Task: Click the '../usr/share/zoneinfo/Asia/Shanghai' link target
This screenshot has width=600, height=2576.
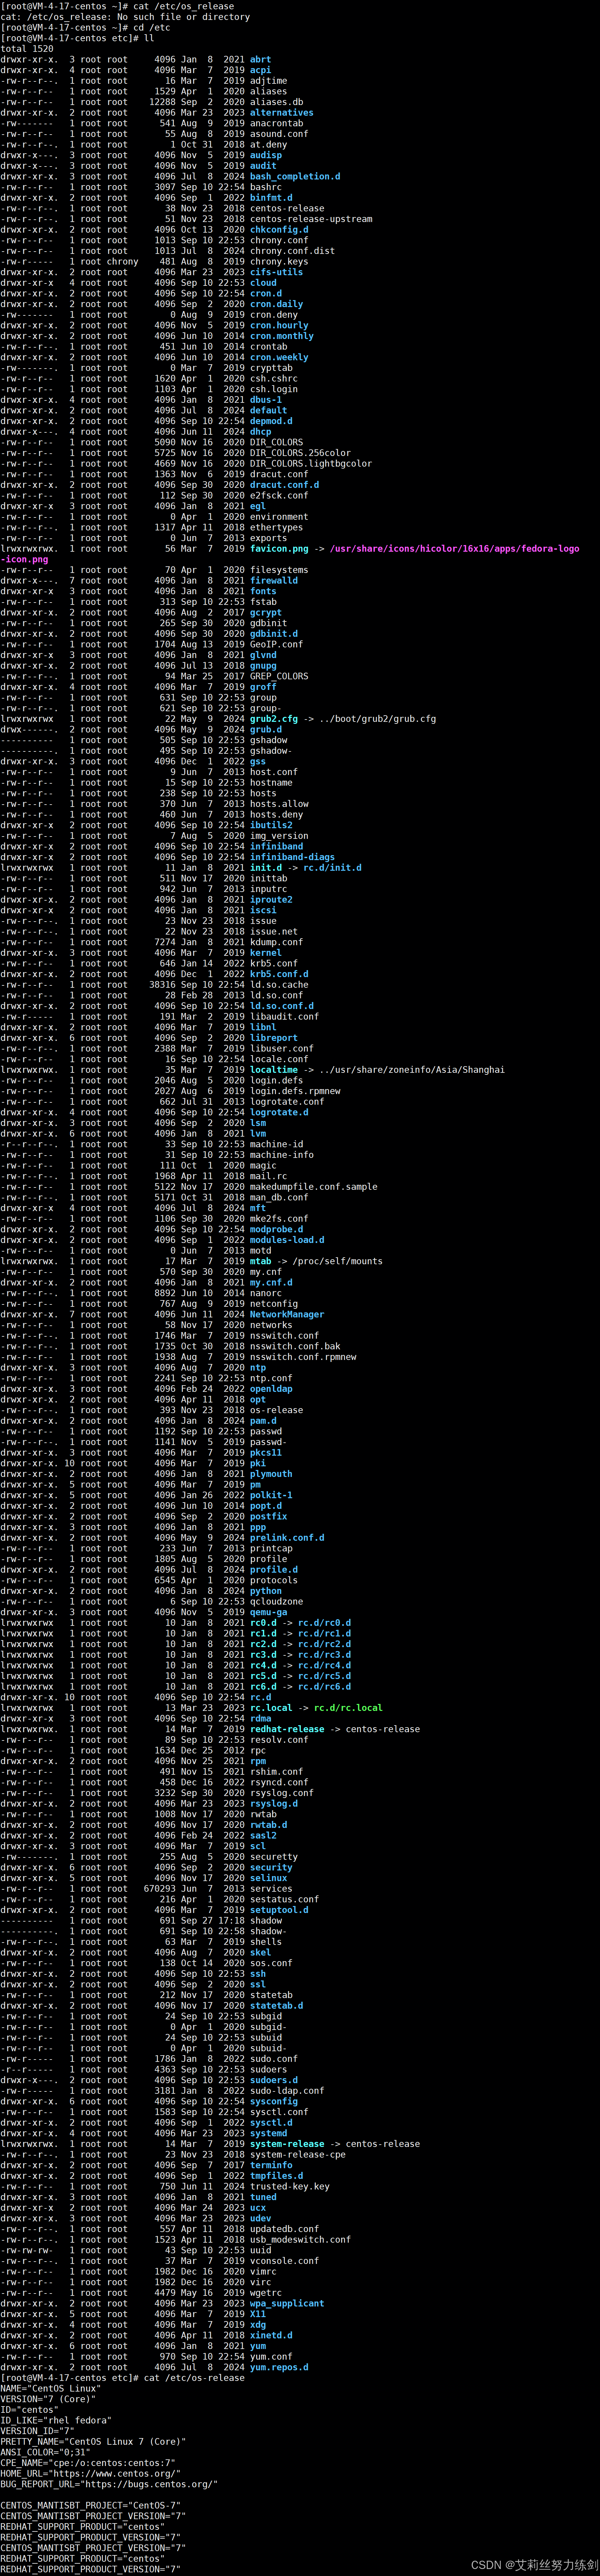Action: 411,1070
